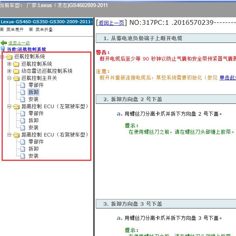Follow the 返回上一页 link
Viewport: 236px width, 236px height.
[111, 23]
